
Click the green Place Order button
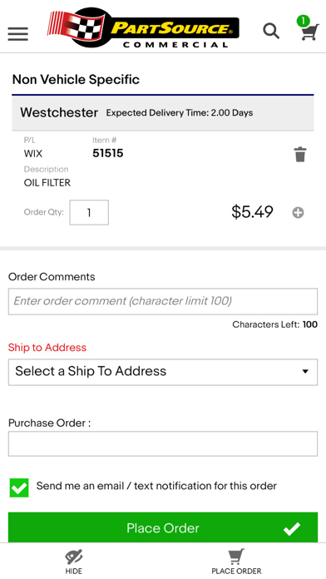point(163,527)
